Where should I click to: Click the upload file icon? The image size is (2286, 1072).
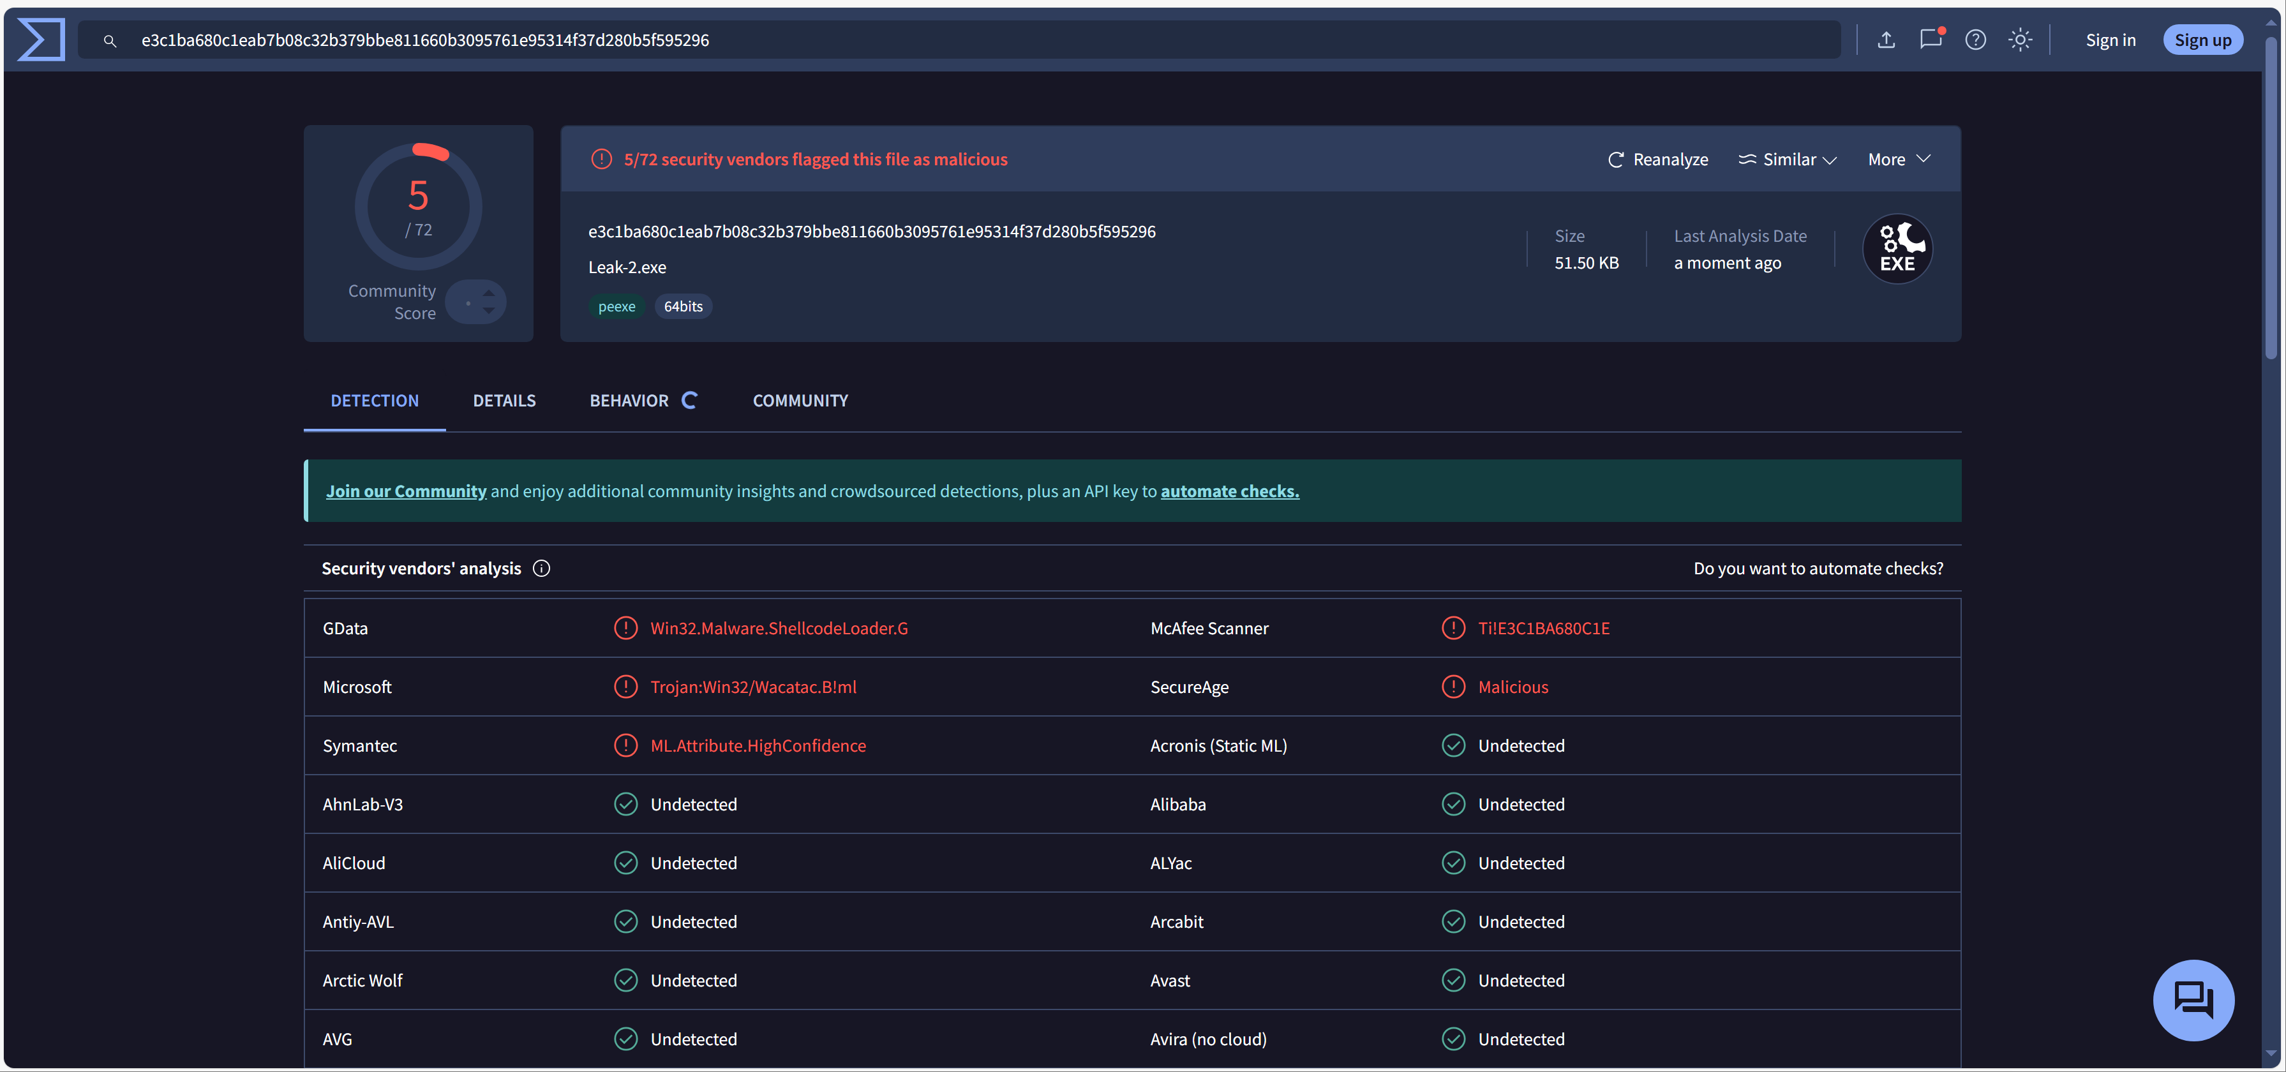coord(1886,40)
